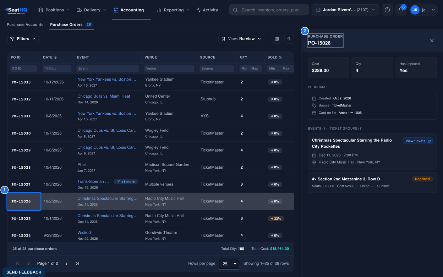The height and width of the screenshot is (277, 443).
Task: Click the Date sort arrow in header
Action: click(x=56, y=57)
